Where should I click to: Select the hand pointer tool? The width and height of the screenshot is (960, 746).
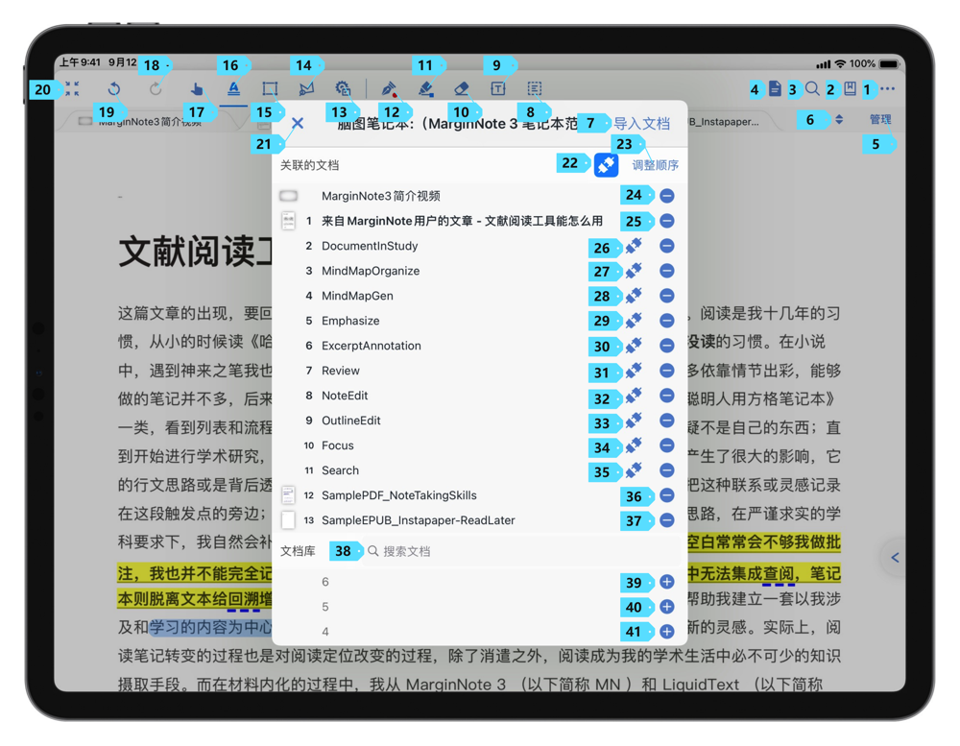197,88
